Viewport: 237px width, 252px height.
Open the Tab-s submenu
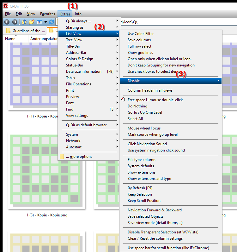tap(89, 77)
